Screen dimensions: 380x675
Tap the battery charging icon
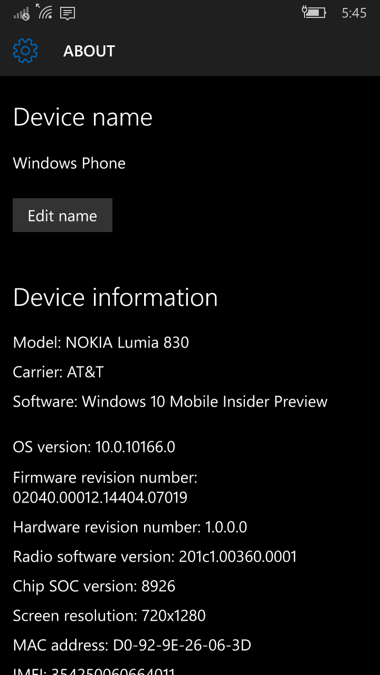pos(313,12)
